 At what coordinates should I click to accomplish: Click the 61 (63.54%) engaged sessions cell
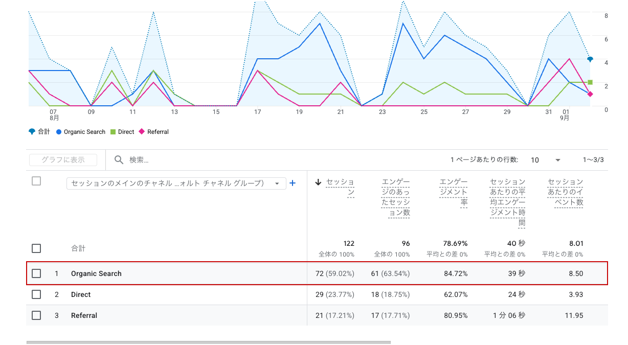click(x=391, y=273)
